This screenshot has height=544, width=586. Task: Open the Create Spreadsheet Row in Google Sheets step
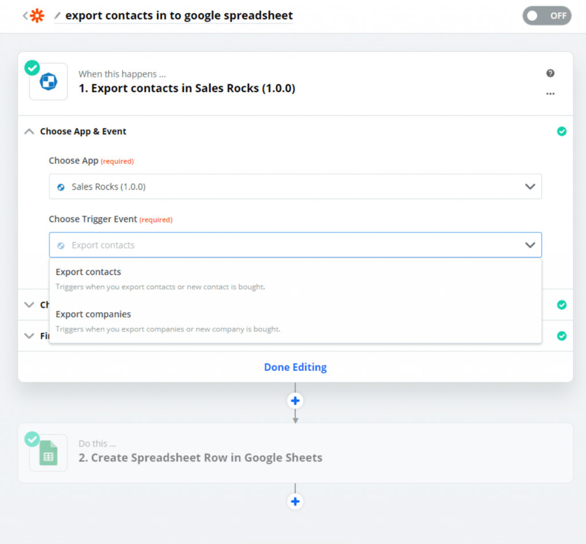tap(200, 458)
